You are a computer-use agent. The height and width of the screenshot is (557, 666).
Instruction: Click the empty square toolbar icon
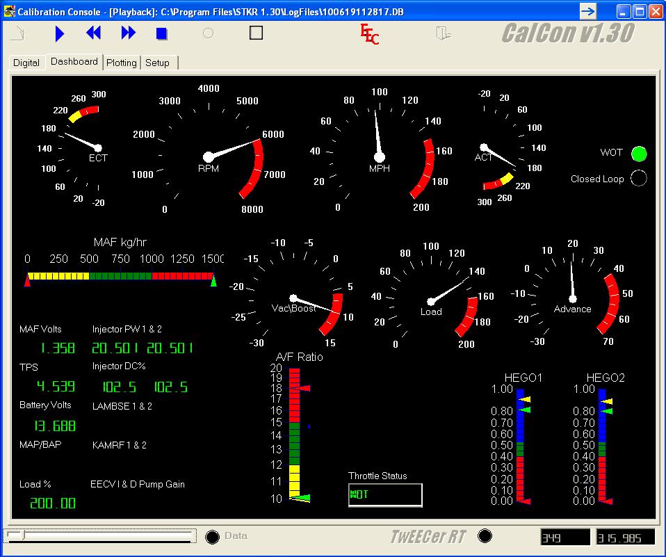[x=256, y=33]
